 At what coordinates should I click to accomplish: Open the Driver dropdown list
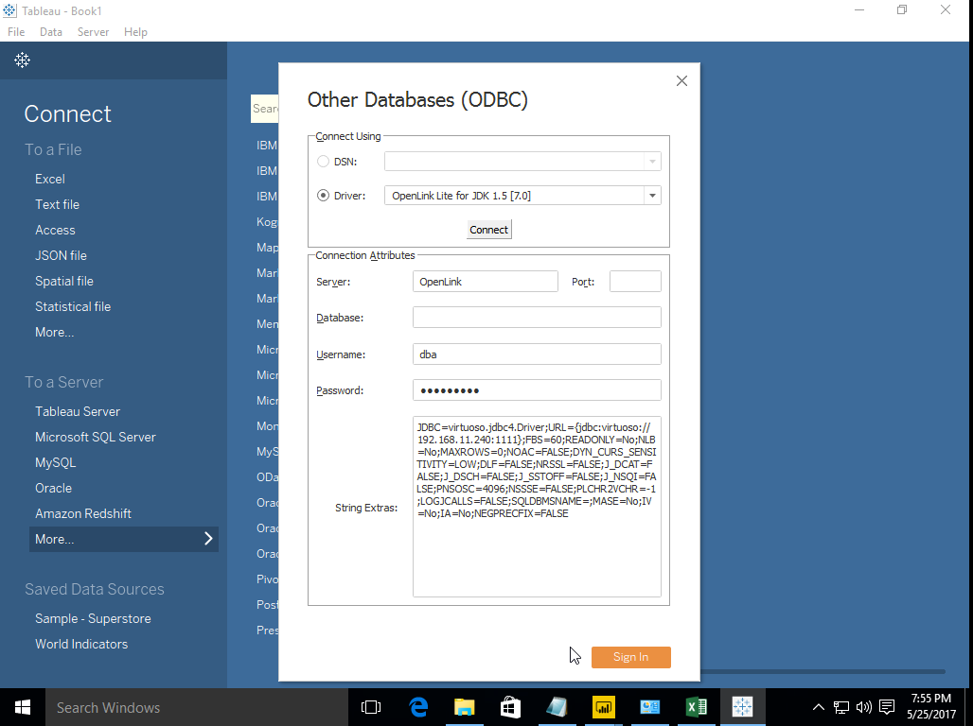pyautogui.click(x=652, y=196)
